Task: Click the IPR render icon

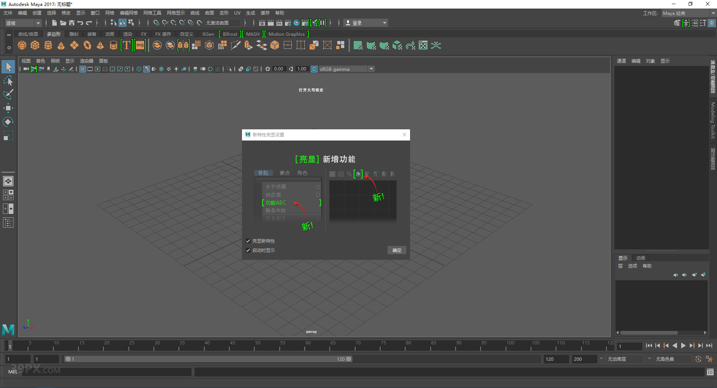Action: (279, 23)
